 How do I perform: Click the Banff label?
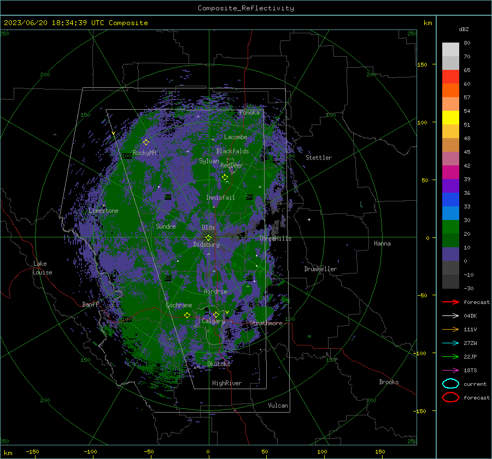(90, 304)
